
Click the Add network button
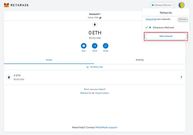pyautogui.click(x=166, y=36)
